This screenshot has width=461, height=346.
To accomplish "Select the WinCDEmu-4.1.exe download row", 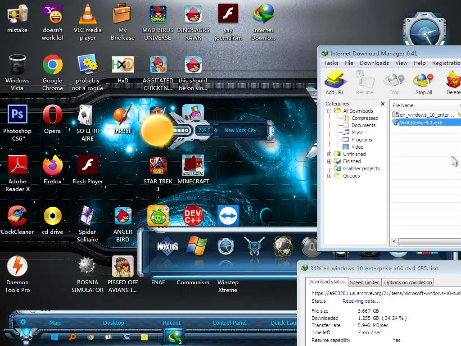I will (425, 123).
